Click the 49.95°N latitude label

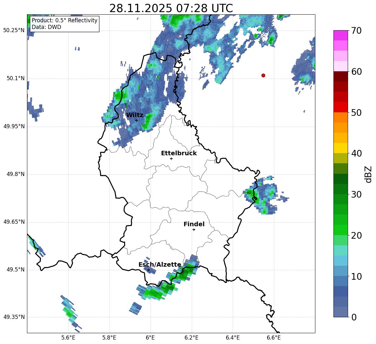(x=14, y=126)
